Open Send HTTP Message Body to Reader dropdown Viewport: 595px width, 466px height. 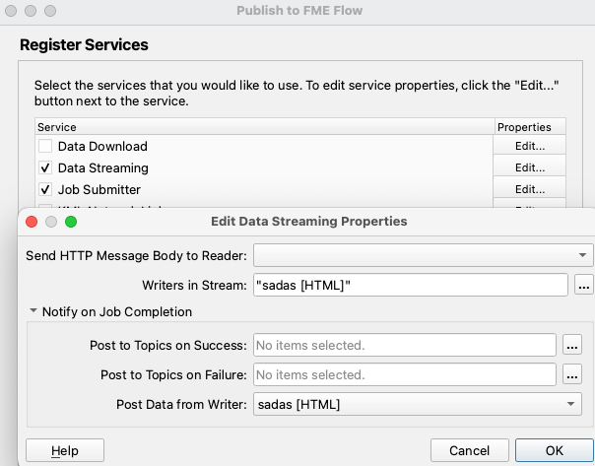tap(424, 255)
